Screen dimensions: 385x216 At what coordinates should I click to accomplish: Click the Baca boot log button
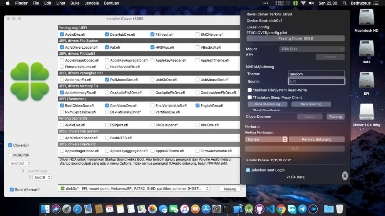(x=311, y=104)
